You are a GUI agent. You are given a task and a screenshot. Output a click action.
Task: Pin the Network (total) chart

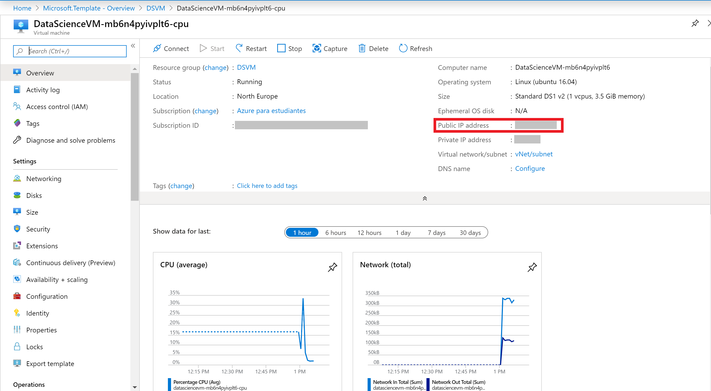[x=532, y=267]
